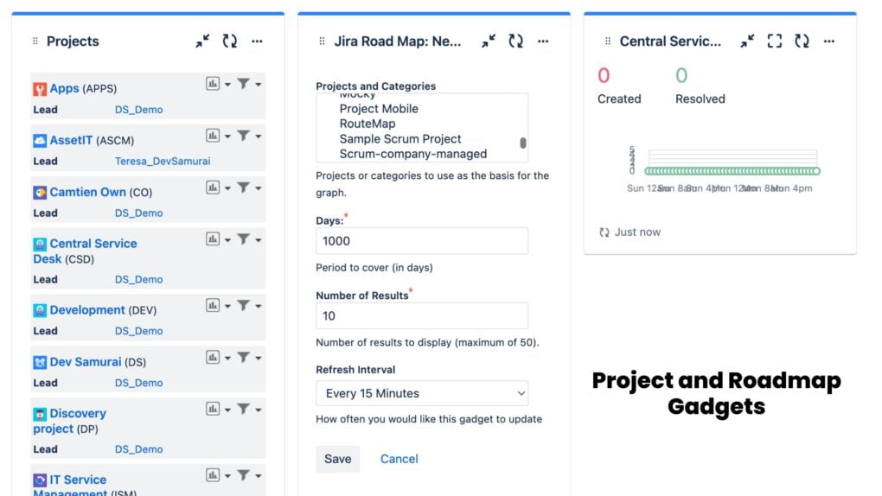Click the Just now refresh icon
The height and width of the screenshot is (496, 882).
tap(604, 232)
